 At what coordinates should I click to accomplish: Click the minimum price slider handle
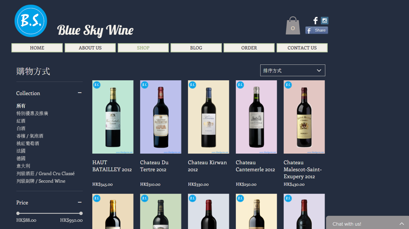18,213
